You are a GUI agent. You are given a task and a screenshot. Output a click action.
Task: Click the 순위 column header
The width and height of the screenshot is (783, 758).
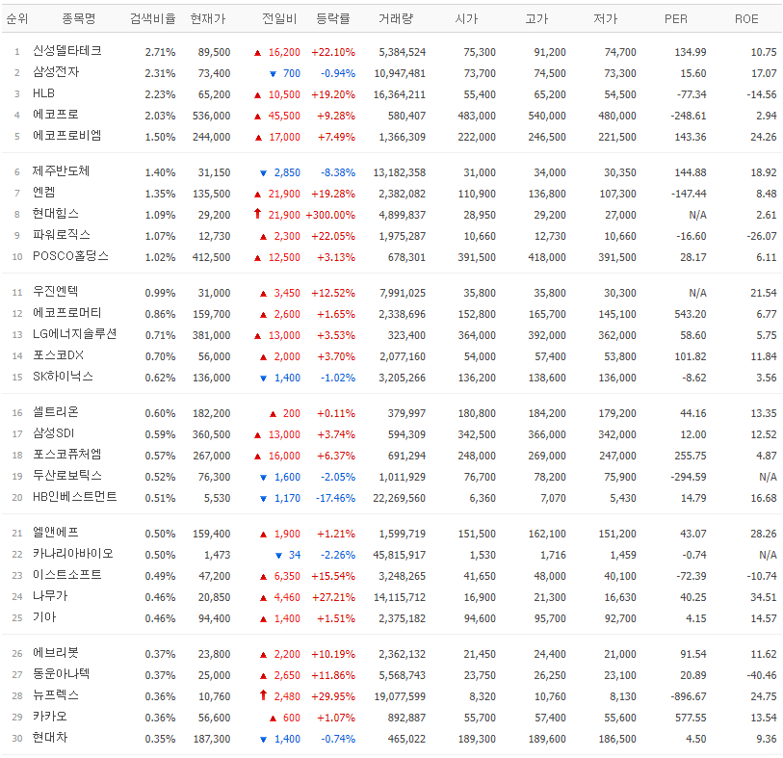tap(17, 19)
